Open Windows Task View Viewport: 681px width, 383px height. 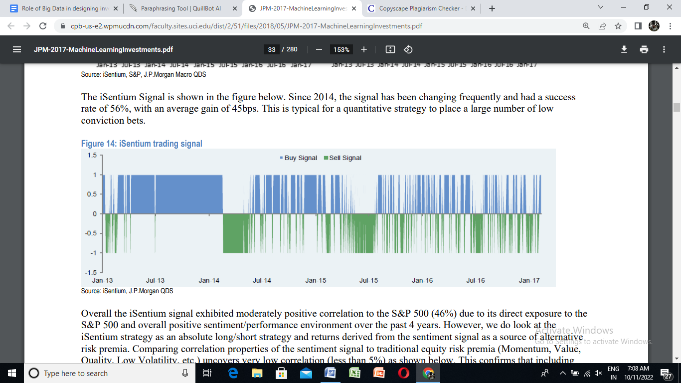tap(208, 373)
